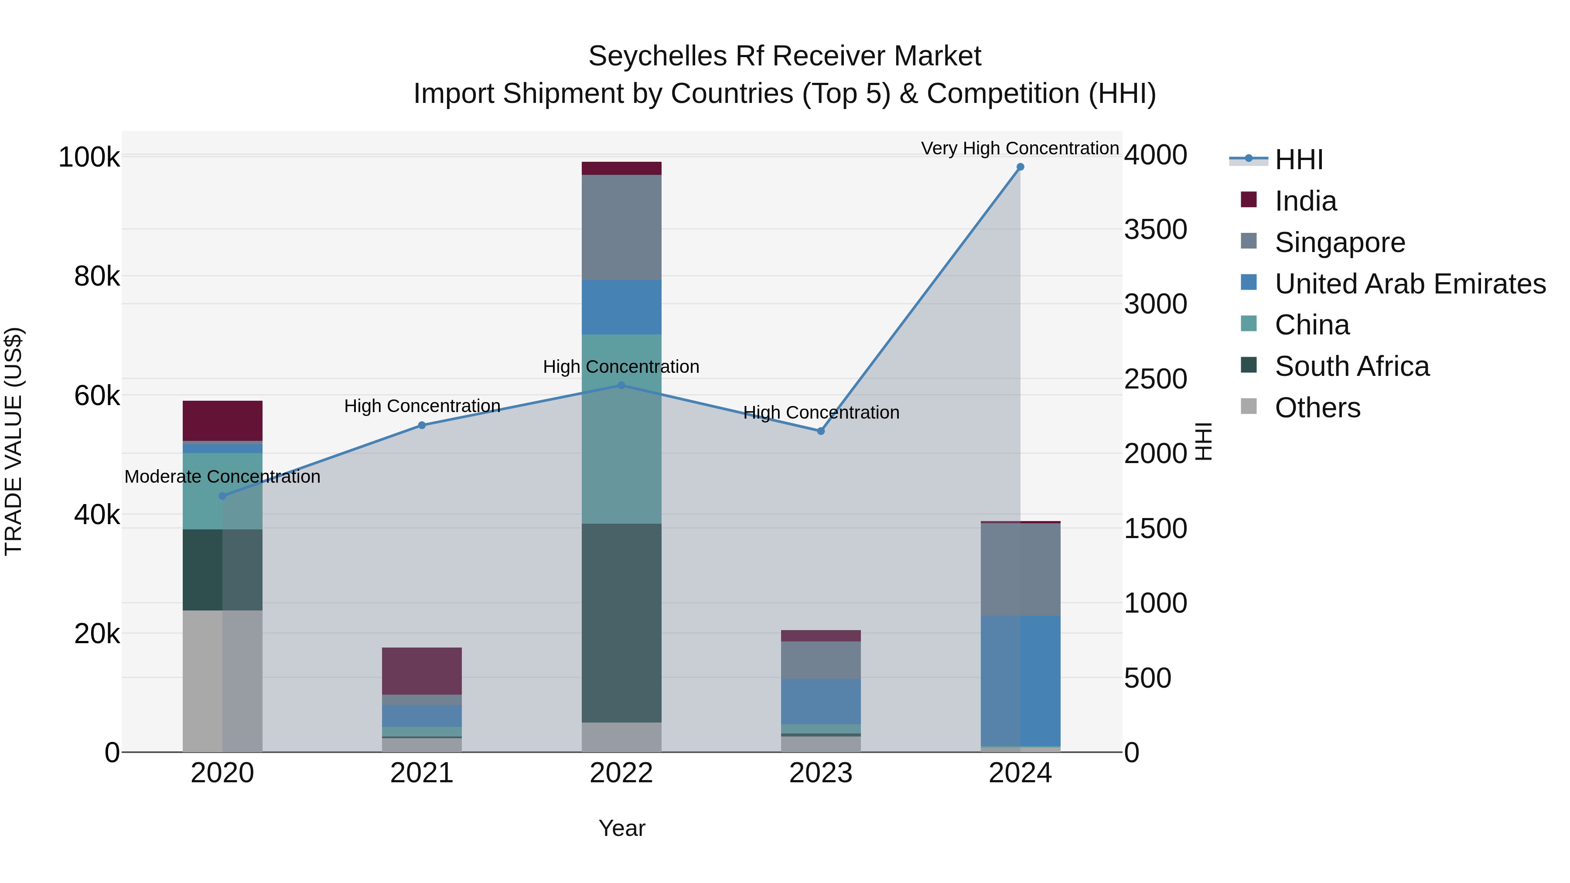
Task: Click the 2023 HHI data point marker
Action: [821, 431]
